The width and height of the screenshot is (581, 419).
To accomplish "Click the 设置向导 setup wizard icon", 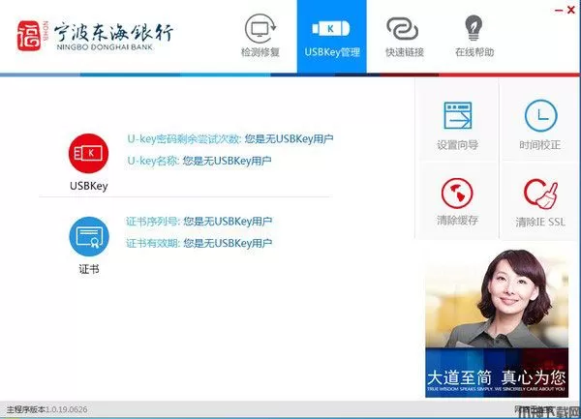I will 458,115.
